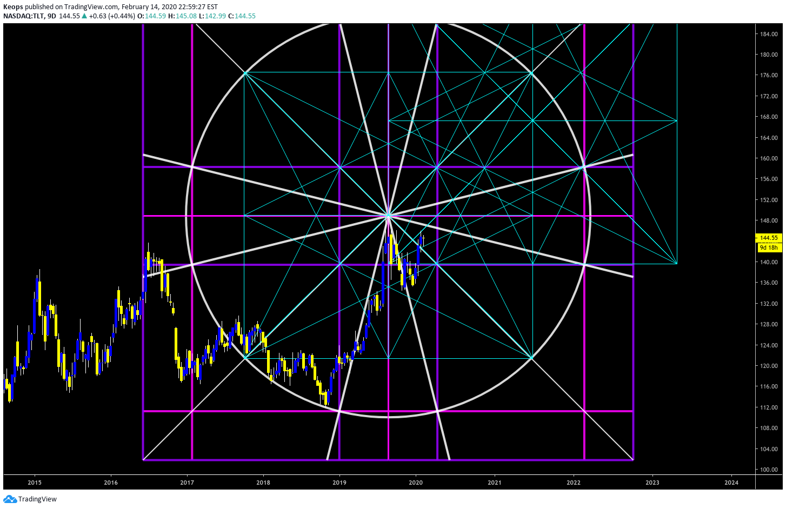786x509 pixels.
Task: Click the last price value 144.55 in header
Action: click(x=69, y=16)
